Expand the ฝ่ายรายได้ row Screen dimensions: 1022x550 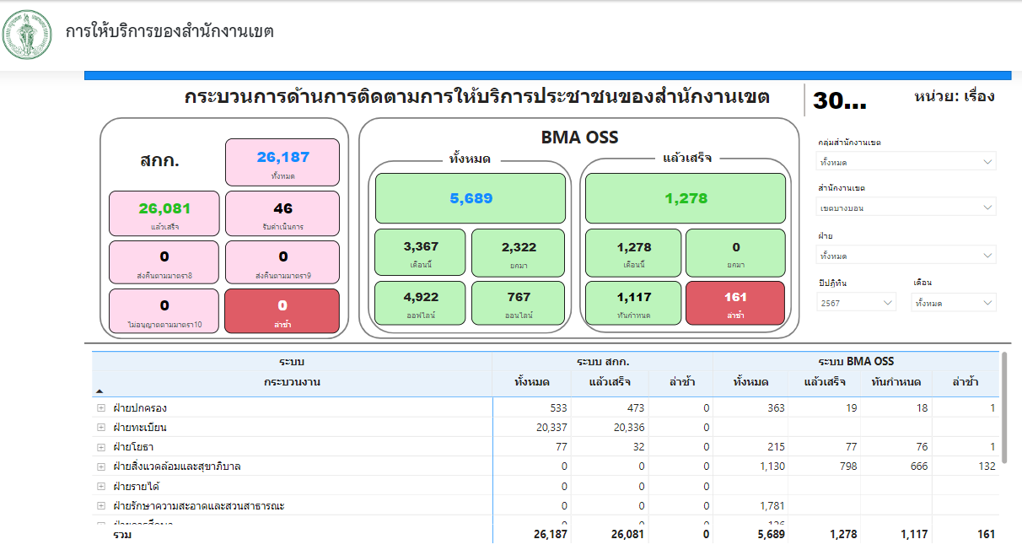click(101, 487)
